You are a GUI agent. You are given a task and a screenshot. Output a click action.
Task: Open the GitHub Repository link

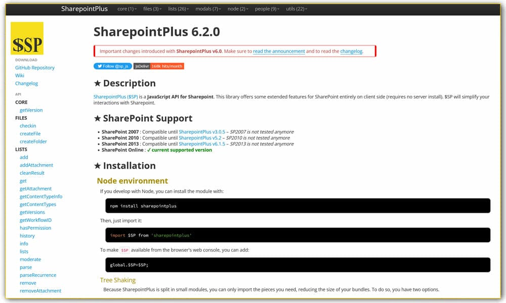34,67
